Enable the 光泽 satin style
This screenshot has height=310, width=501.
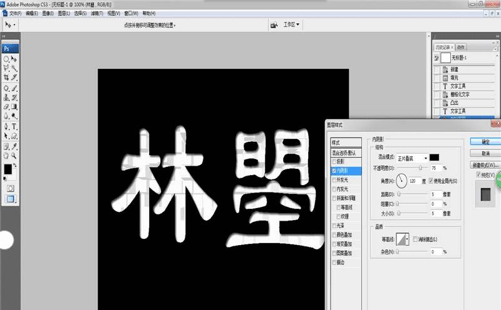tap(334, 226)
